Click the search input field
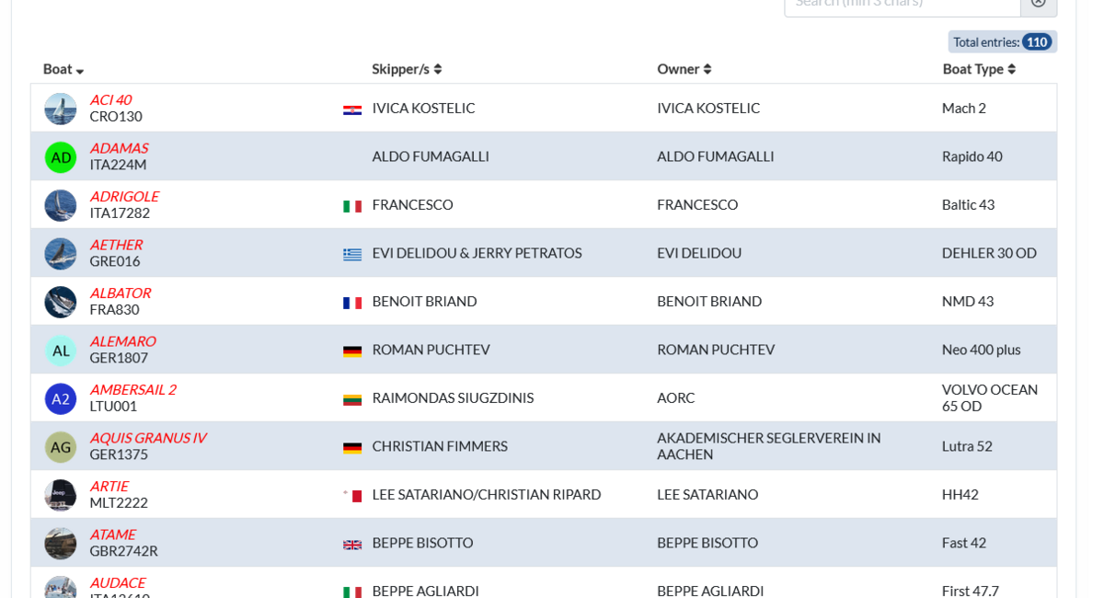The image size is (1104, 598). [902, 3]
